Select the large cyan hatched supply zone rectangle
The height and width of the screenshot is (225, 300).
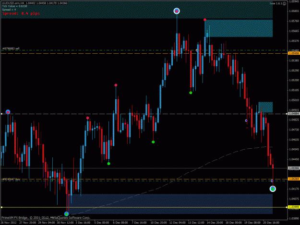[239, 28]
